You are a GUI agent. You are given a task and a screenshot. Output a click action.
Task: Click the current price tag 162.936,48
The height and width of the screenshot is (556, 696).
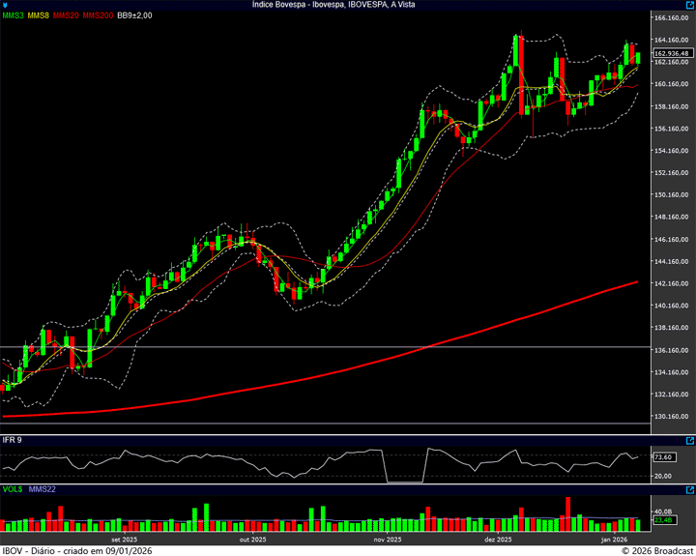click(x=671, y=53)
